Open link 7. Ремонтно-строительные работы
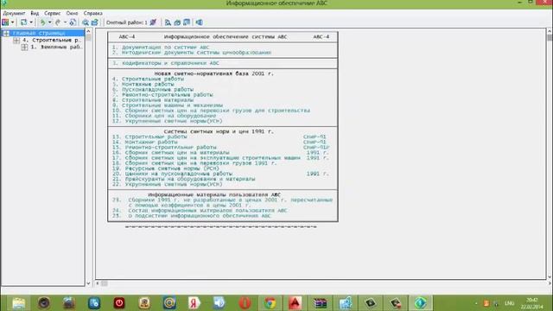Screen dimensions: 553x311 click(x=162, y=95)
